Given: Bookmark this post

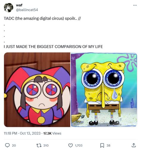Looking at the screenshot, I should 102,145.
